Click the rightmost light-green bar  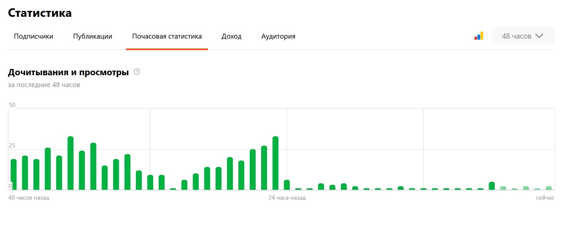[548, 188]
